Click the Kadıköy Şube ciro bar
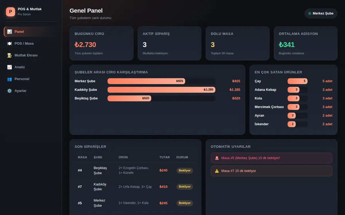The image size is (345, 215). 161,90
